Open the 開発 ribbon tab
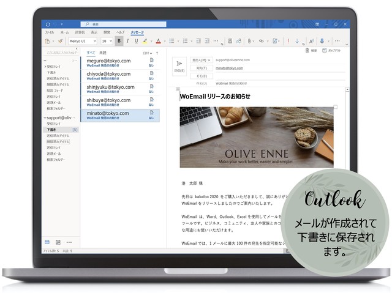 pos(107,32)
